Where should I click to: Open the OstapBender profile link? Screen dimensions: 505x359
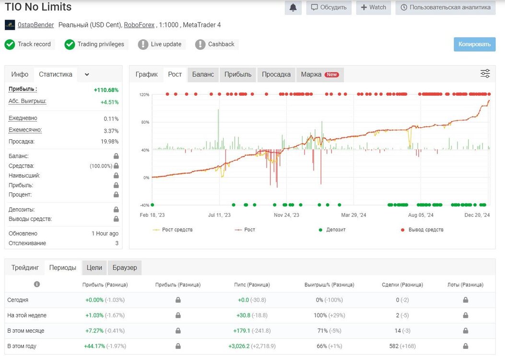click(x=36, y=25)
